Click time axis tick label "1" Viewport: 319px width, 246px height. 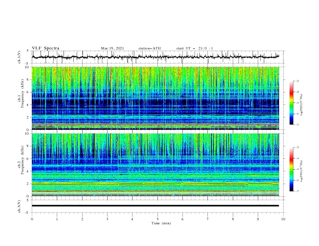pyautogui.click(x=57, y=219)
